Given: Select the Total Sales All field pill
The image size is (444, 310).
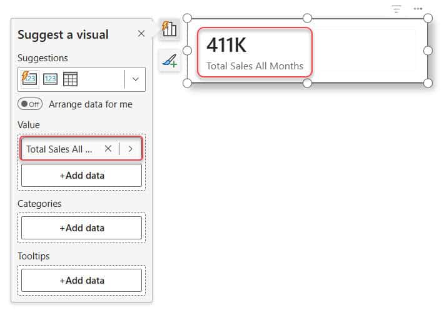Looking at the screenshot, I should (81, 149).
